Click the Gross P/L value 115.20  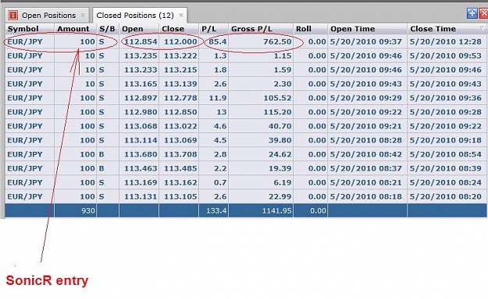pos(277,112)
